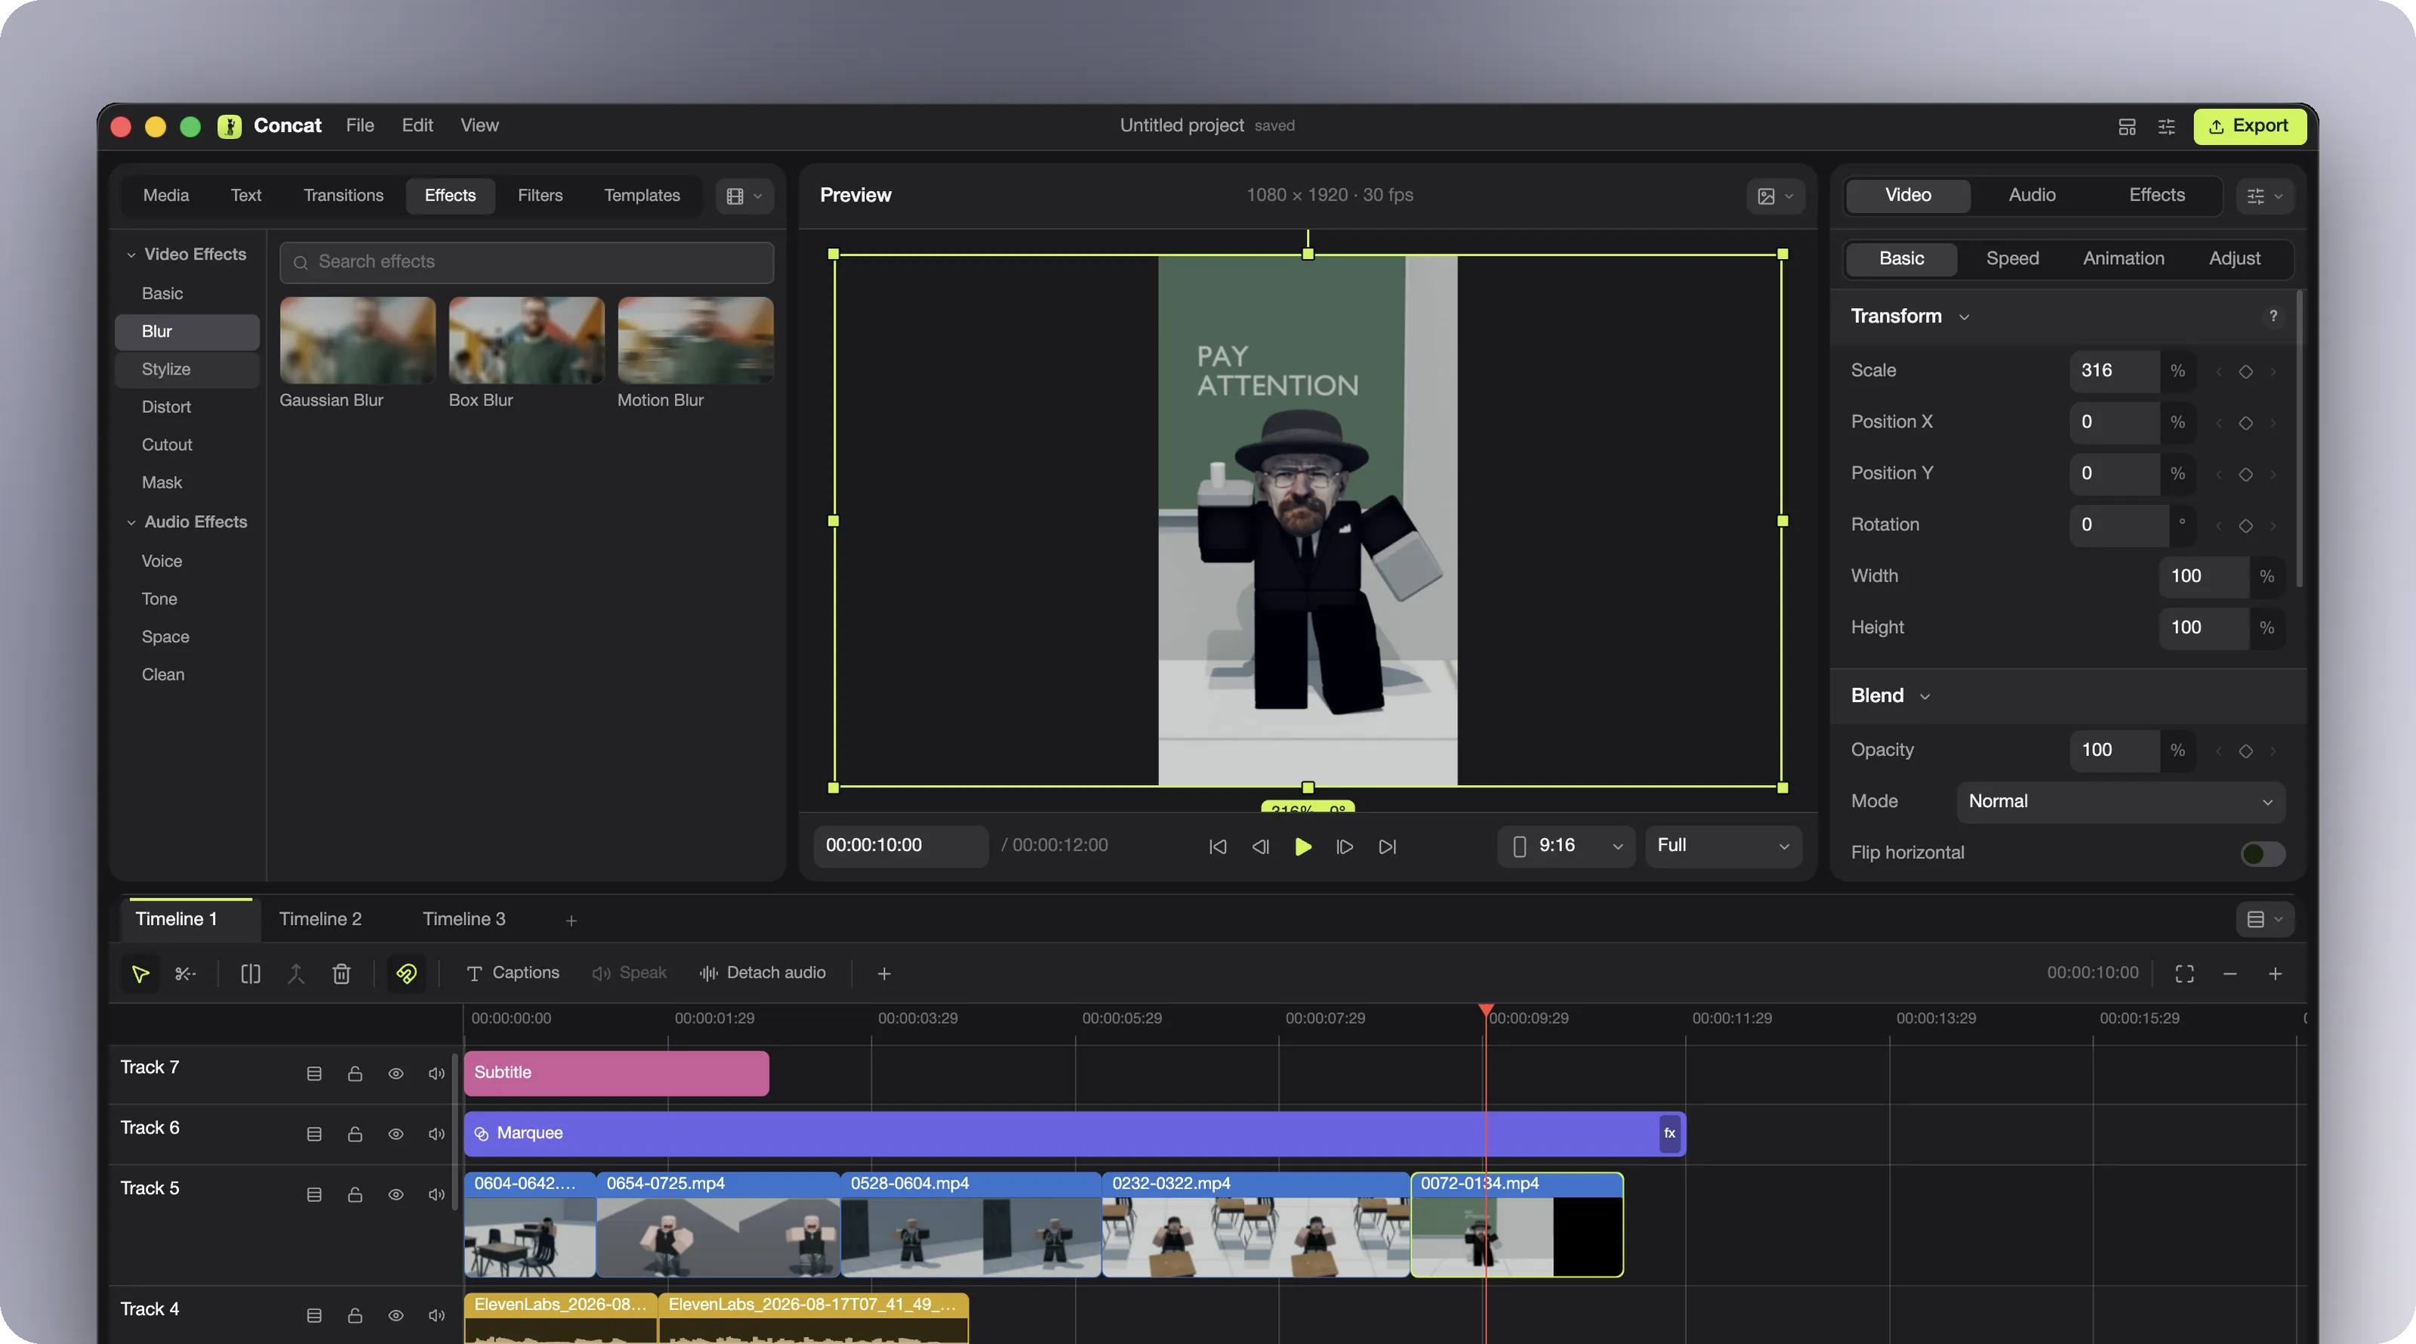Open the File menu
This screenshot has width=2416, height=1344.
point(359,125)
